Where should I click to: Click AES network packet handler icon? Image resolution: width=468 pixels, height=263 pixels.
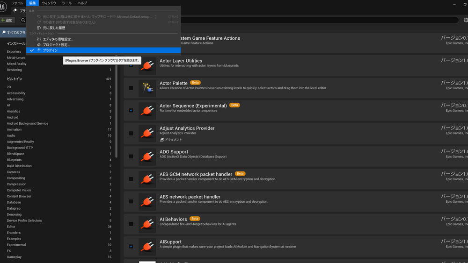pos(147,202)
